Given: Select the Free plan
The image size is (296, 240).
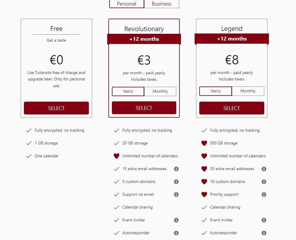Looking at the screenshot, I should click(56, 108).
